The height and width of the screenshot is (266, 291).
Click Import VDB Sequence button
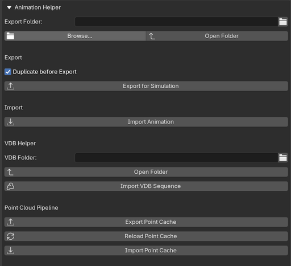point(146,186)
